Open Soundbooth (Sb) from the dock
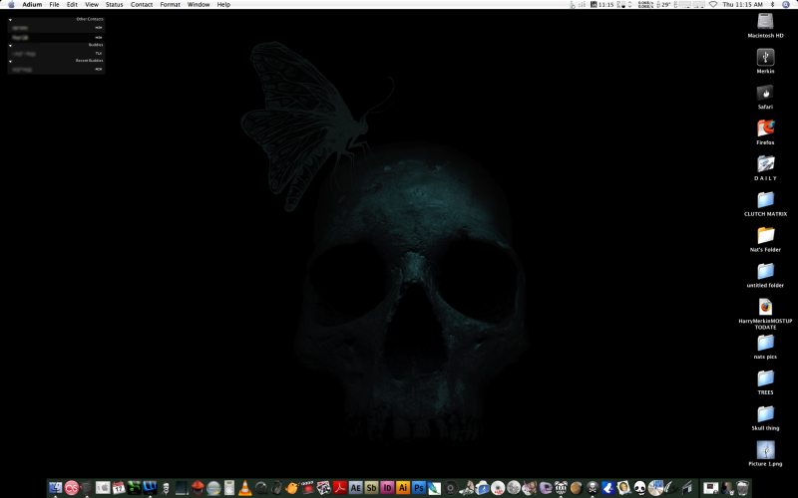Screen dimensions: 798x498 (x=371, y=488)
